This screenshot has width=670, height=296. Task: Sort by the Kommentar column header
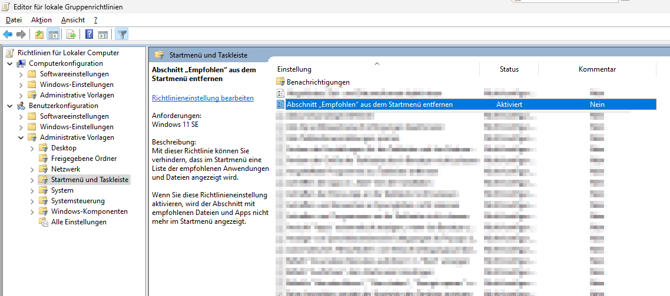tap(597, 69)
